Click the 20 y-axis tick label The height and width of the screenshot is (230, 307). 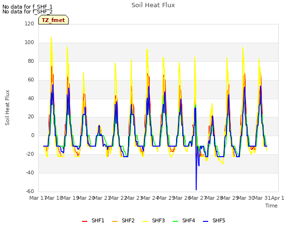[x=31, y=117]
